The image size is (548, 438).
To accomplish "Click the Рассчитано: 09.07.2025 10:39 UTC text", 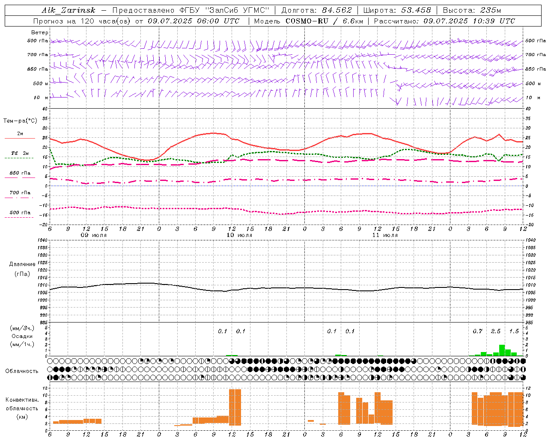I will 444,21.
